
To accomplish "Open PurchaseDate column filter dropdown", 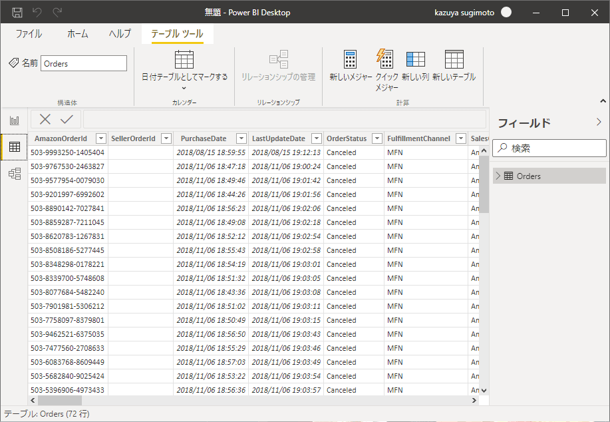I will coord(241,138).
